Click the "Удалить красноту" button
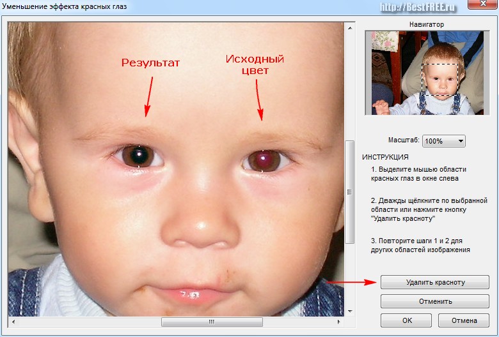This screenshot has width=499, height=337. pyautogui.click(x=435, y=282)
